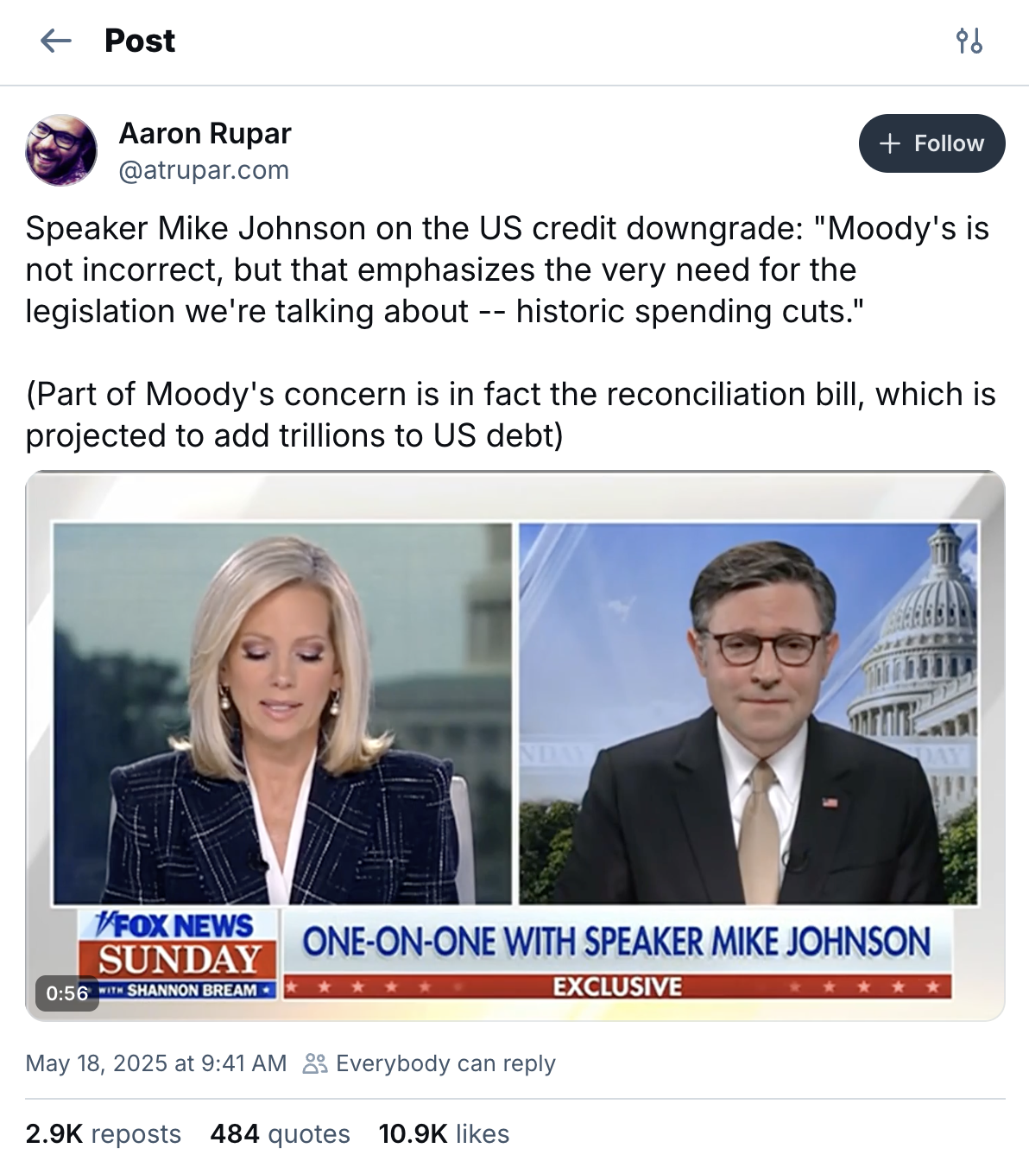Play the Fox News Sunday video

click(515, 745)
